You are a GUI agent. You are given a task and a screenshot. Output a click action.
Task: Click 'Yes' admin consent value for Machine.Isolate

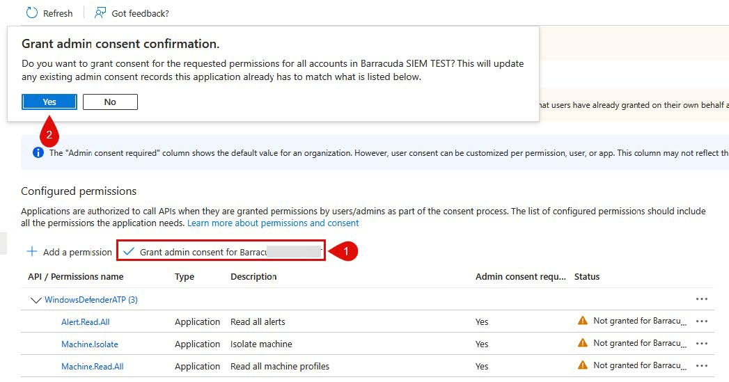pyautogui.click(x=482, y=344)
